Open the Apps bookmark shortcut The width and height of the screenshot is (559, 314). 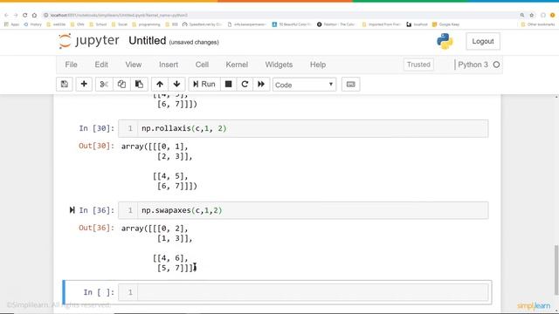(11, 24)
